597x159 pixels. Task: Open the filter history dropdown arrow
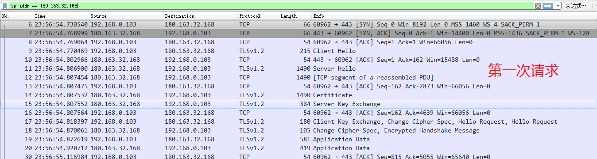pos(558,6)
